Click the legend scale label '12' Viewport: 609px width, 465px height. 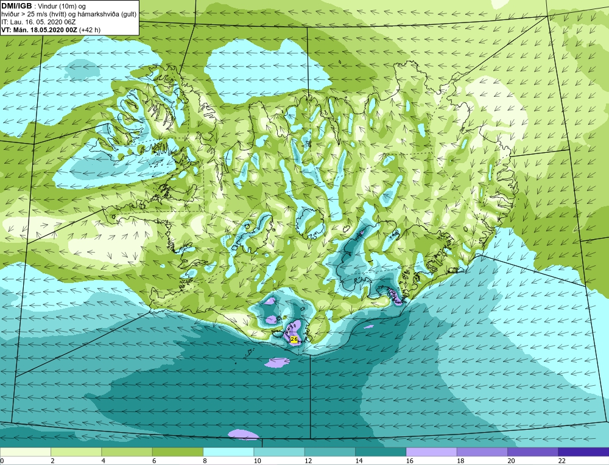click(x=308, y=461)
